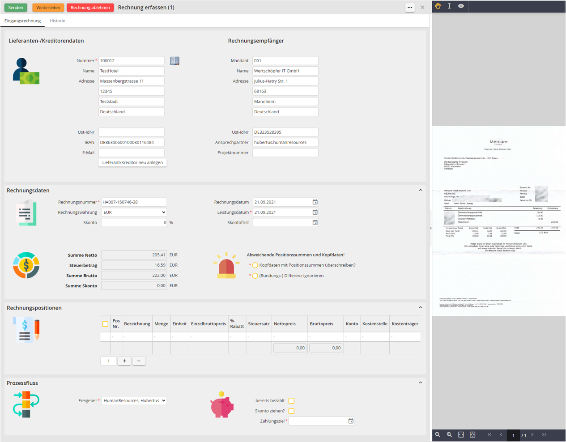Image resolution: width=566 pixels, height=442 pixels.
Task: Click the green Senden button
Action: point(16,8)
